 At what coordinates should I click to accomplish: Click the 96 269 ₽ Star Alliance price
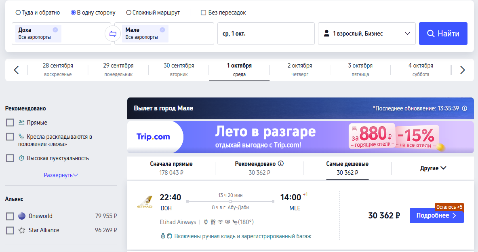(x=106, y=230)
